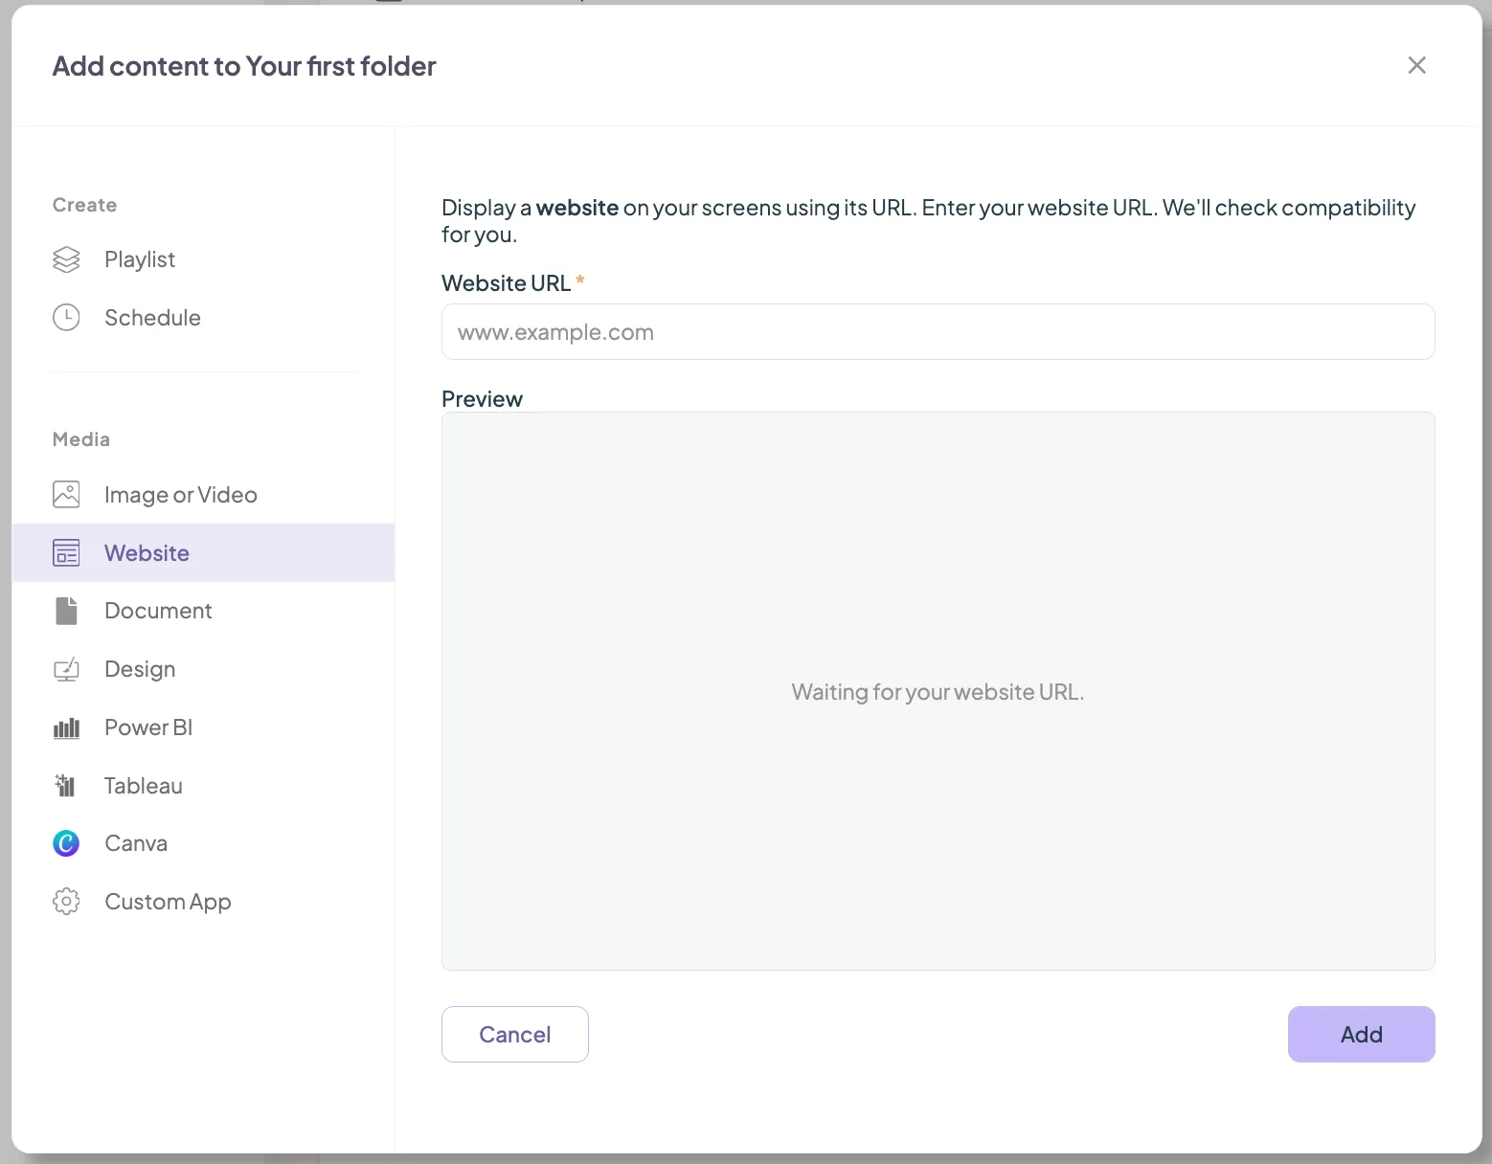This screenshot has width=1492, height=1164.
Task: Click the Add button
Action: point(1361,1034)
